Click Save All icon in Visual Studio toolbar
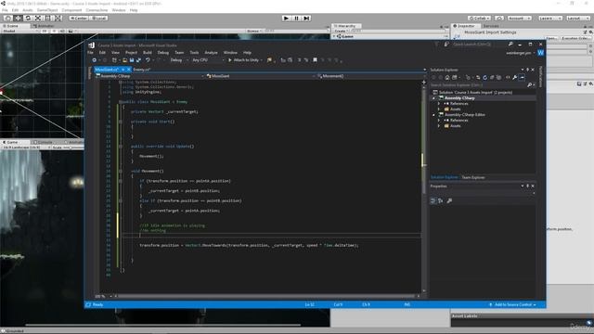 click(x=138, y=60)
